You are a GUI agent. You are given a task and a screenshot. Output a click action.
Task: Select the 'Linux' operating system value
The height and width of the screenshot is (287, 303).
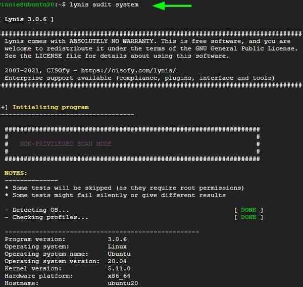coord(117,247)
